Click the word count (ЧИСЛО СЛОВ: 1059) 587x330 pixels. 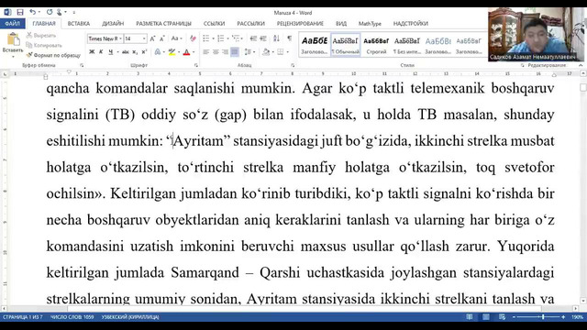pyautogui.click(x=72, y=317)
